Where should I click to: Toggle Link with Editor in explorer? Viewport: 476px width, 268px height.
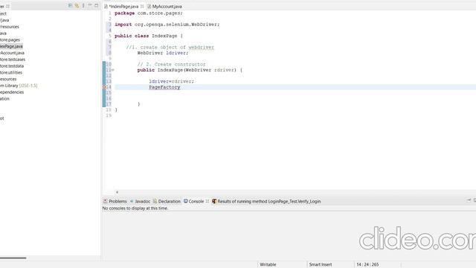77,5
